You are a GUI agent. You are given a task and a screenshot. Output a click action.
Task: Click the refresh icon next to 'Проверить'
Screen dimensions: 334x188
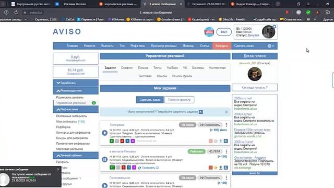click(139, 168)
